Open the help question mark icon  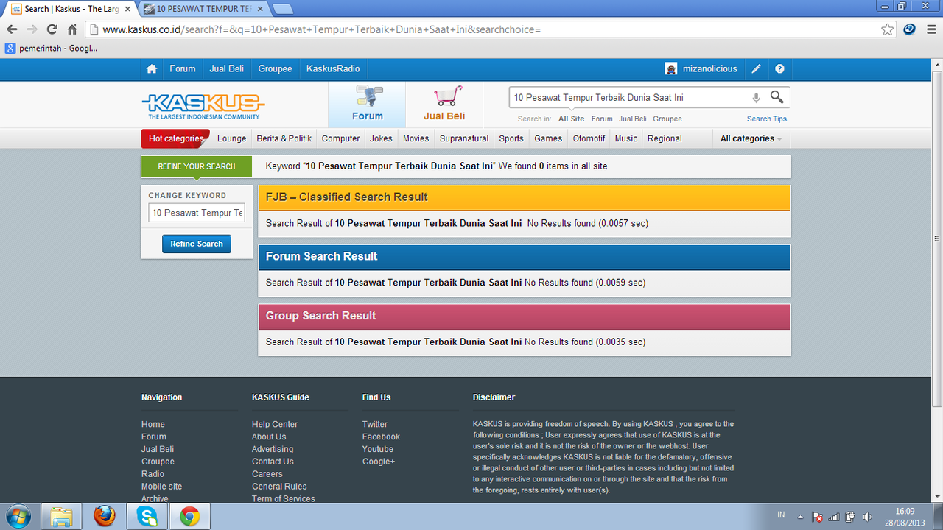779,69
